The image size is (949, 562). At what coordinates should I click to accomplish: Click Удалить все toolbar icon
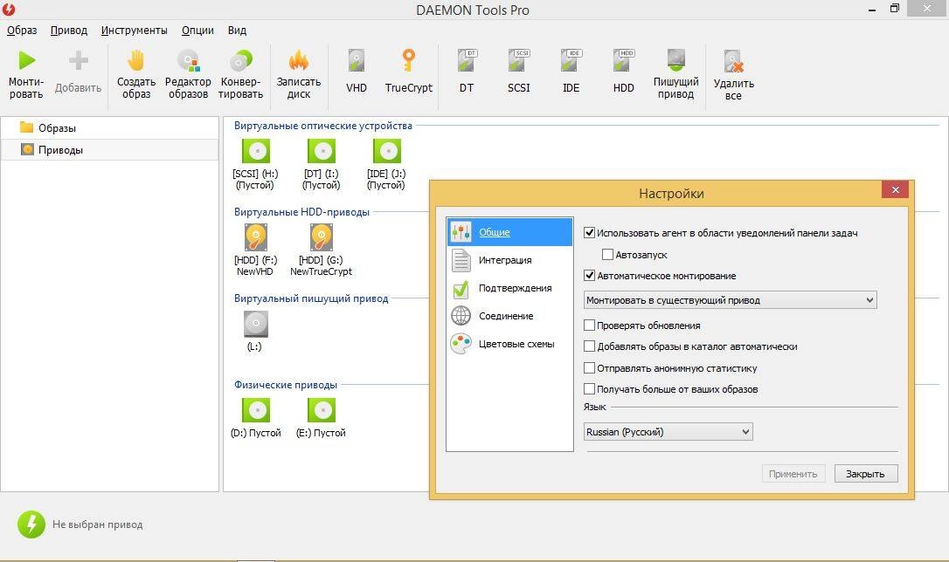[733, 62]
